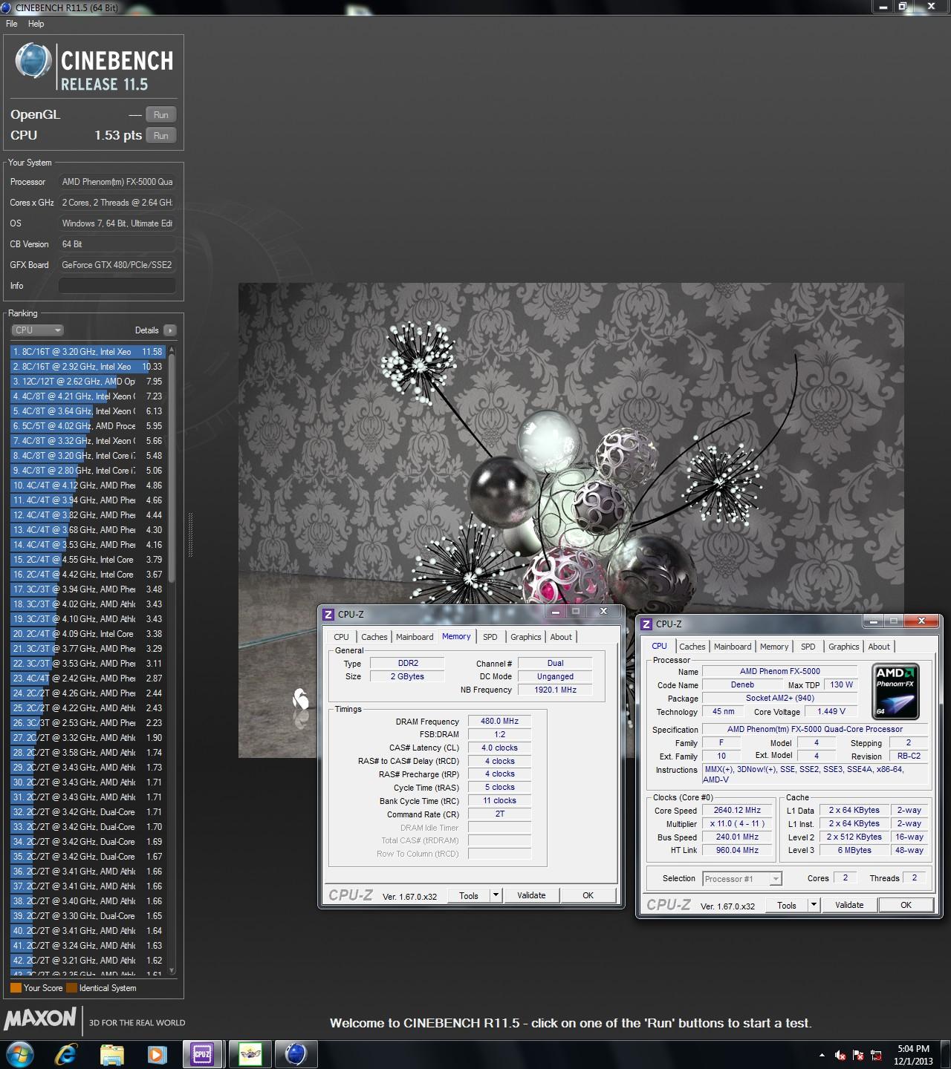The width and height of the screenshot is (951, 1069).
Task: Open Graphics tab in right CPU-Z window
Action: [x=844, y=647]
